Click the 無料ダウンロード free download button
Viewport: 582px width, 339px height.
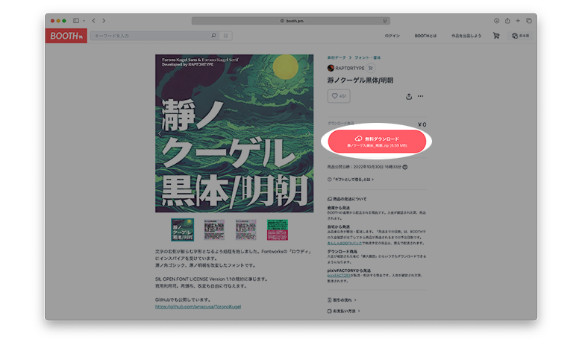pos(377,141)
